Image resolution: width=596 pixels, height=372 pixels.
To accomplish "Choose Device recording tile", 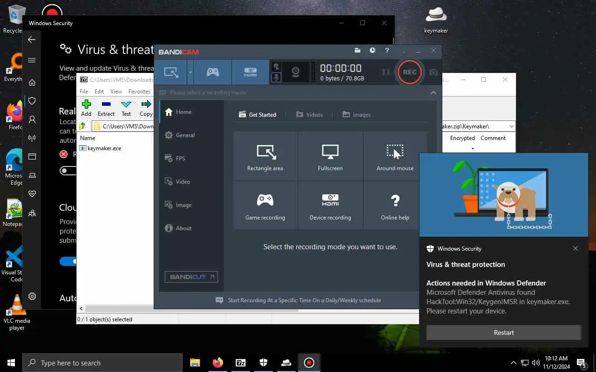I will pos(330,206).
